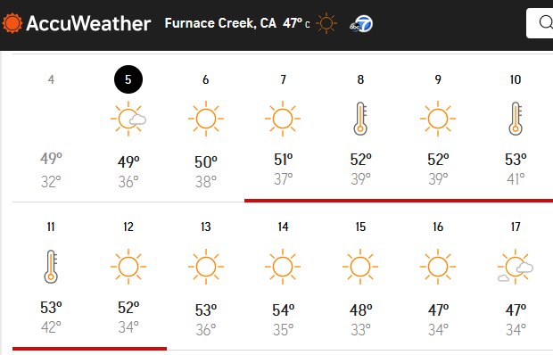Select cloudy sun icon for day 17
Viewport: 553px width, 355px height.
[516, 267]
